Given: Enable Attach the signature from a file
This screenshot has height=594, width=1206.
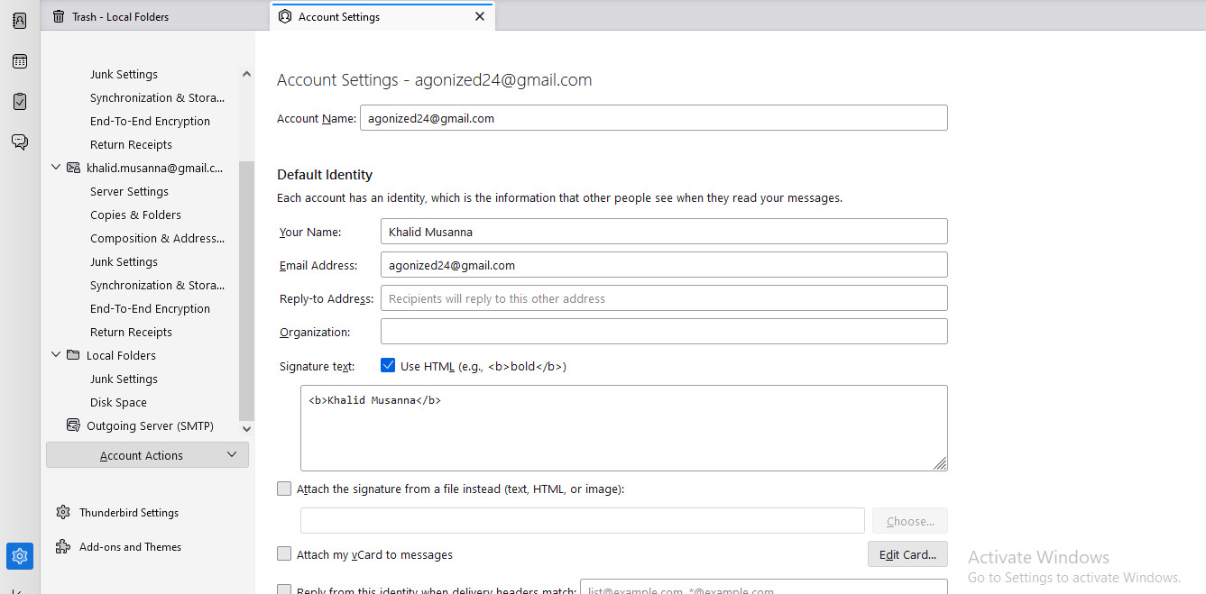Looking at the screenshot, I should [284, 489].
